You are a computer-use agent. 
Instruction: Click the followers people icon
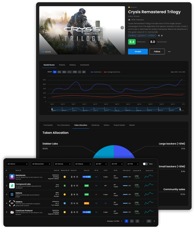coord(129,20)
